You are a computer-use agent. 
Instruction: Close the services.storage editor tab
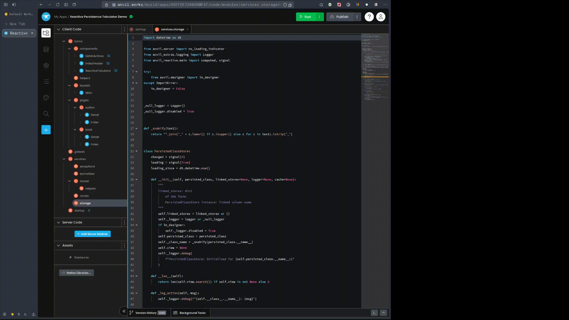pyautogui.click(x=188, y=29)
